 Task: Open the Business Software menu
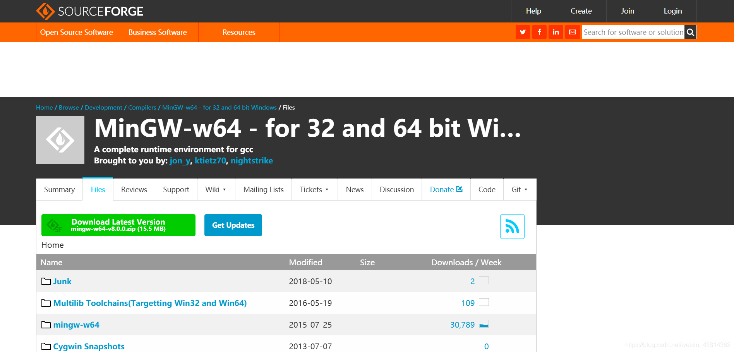(158, 32)
